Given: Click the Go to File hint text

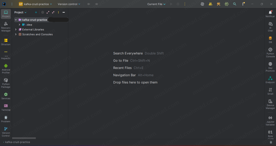Looking at the screenshot, I should pos(121,60).
